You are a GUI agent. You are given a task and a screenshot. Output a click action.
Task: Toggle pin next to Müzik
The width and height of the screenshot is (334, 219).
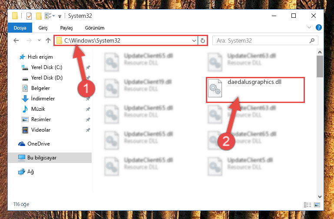click(x=88, y=109)
